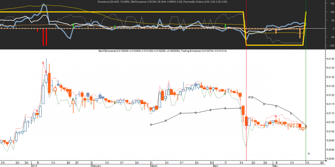The height and width of the screenshot is (167, 335).
Task: Click the 'March' month label
Action: pos(154,166)
